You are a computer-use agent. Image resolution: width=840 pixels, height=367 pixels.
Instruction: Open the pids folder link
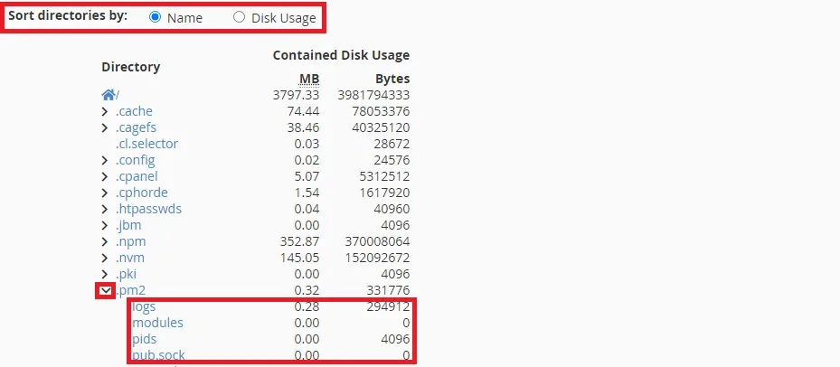click(145, 339)
